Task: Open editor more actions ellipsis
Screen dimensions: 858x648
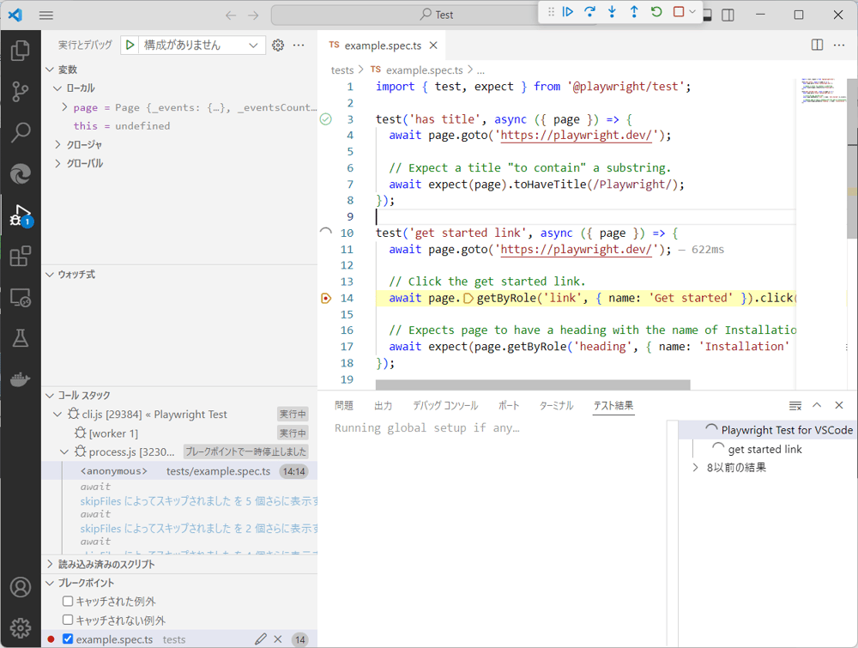Action: point(839,45)
